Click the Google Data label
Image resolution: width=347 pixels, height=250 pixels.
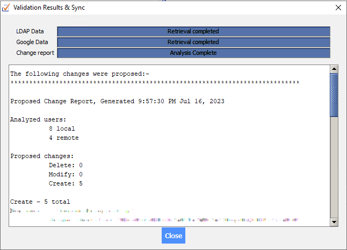coord(32,42)
